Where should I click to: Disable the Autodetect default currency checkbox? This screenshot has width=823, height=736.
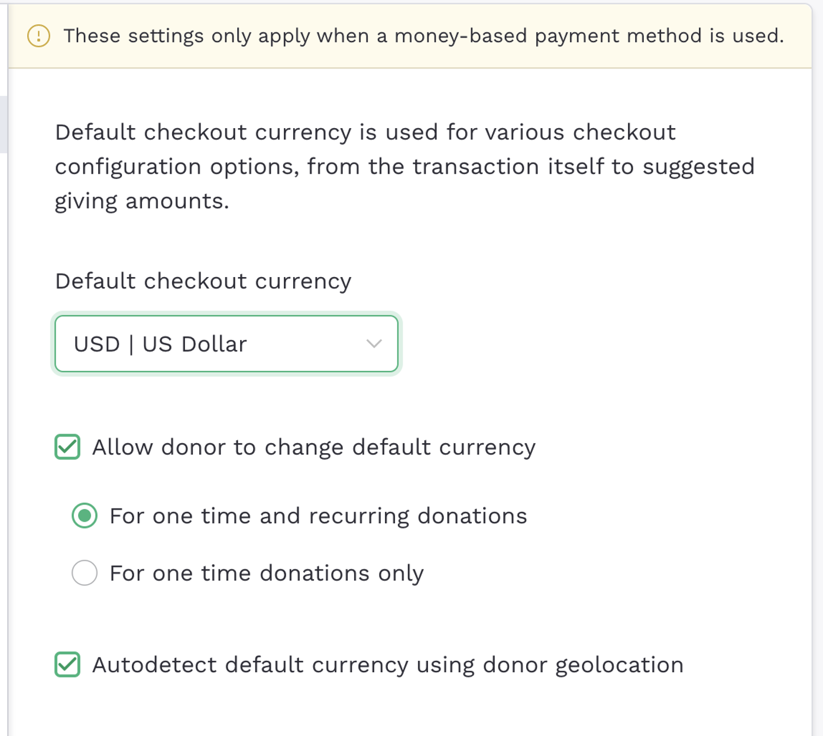pyautogui.click(x=67, y=665)
